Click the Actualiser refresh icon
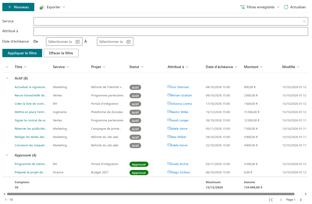Screen dimensions: 312x204 [x=286, y=7]
